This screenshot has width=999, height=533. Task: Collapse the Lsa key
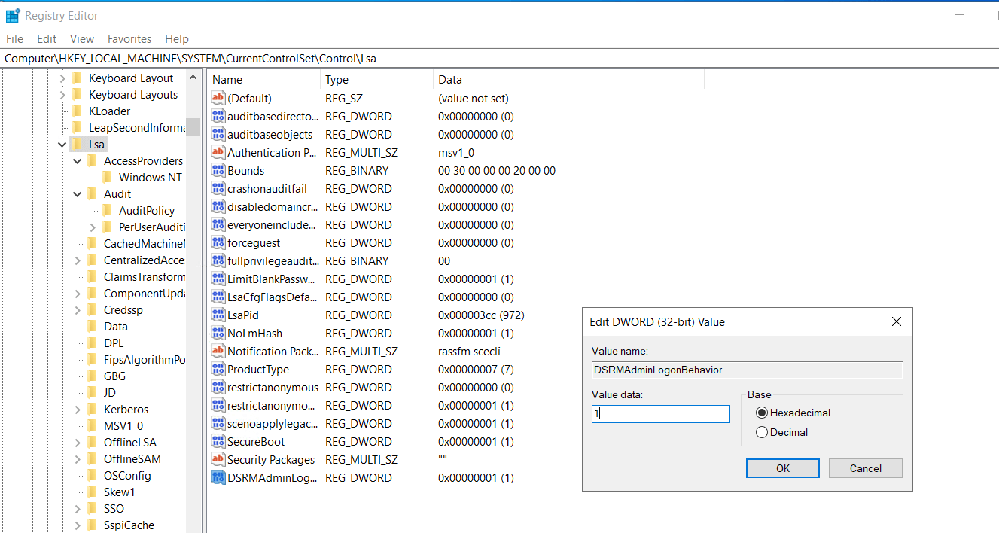pyautogui.click(x=62, y=144)
